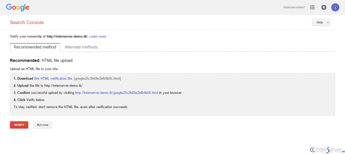Click the 'Recommended: HTML file upload' heading
The image size is (345, 154).
pos(41,61)
